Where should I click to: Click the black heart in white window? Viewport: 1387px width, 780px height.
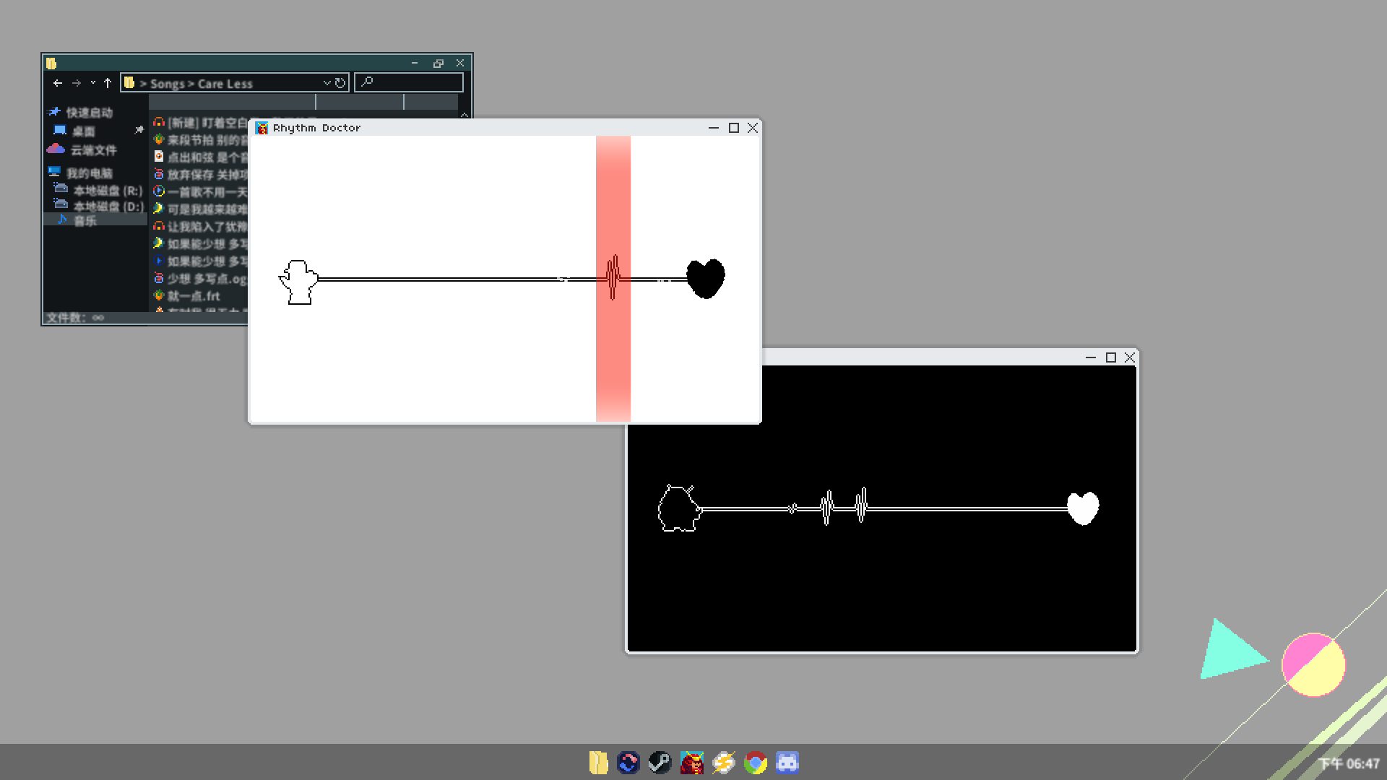[x=705, y=278]
